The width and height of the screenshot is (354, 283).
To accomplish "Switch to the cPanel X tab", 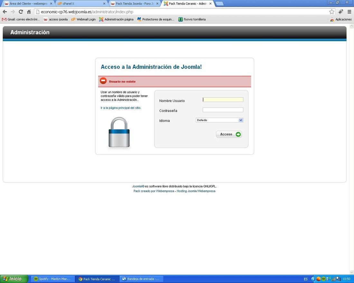I will pyautogui.click(x=81, y=4).
